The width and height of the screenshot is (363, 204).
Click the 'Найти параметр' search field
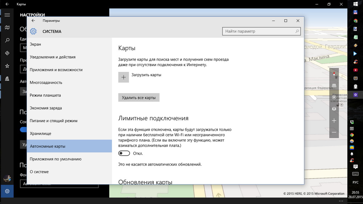pos(258,32)
